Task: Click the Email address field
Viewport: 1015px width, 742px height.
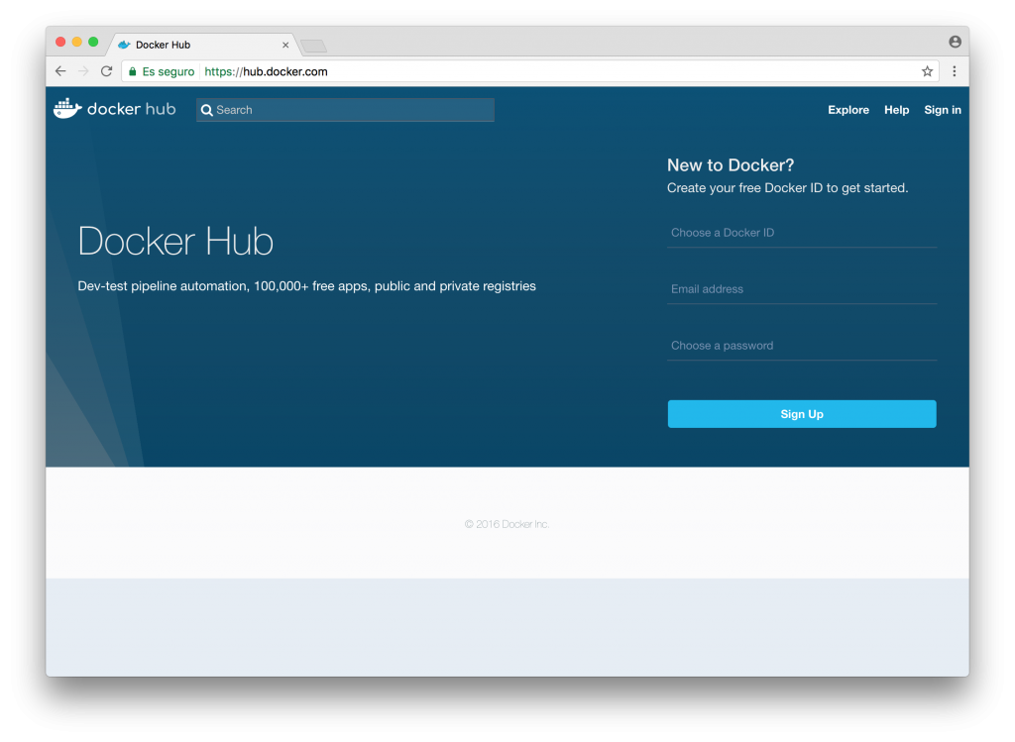Action: (801, 289)
